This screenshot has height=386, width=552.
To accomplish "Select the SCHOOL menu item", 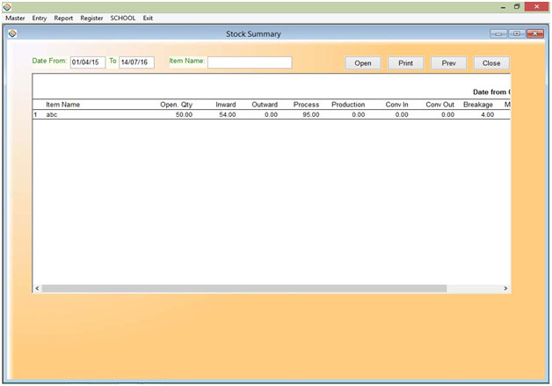I will pos(123,18).
